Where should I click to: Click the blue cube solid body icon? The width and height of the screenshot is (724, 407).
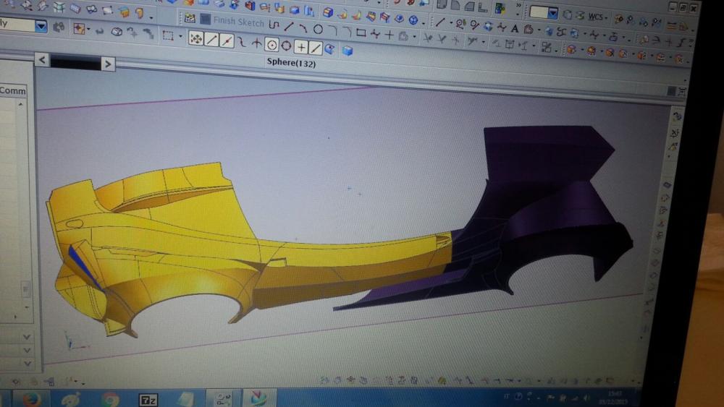pyautogui.click(x=347, y=50)
